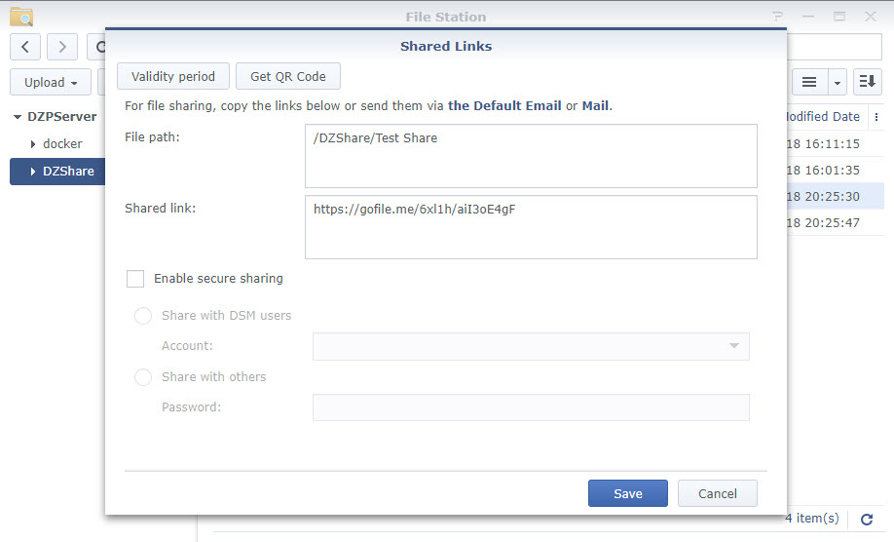This screenshot has height=542, width=894.
Task: Click the forward navigation arrow
Action: point(62,47)
